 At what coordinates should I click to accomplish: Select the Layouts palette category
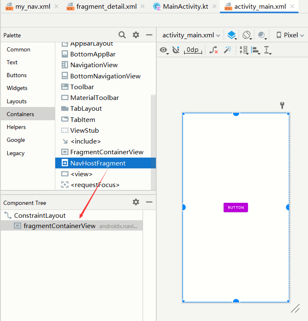(17, 101)
